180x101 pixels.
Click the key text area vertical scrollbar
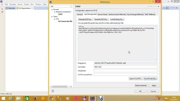coord(156,43)
